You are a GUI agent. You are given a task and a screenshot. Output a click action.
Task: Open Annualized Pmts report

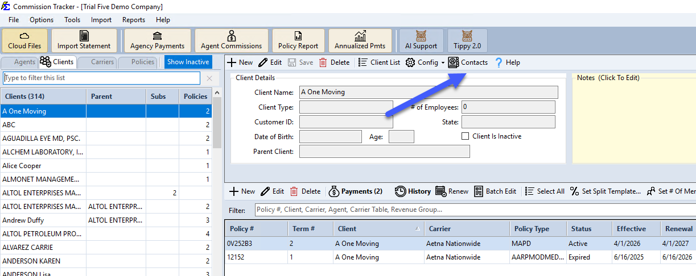click(360, 40)
